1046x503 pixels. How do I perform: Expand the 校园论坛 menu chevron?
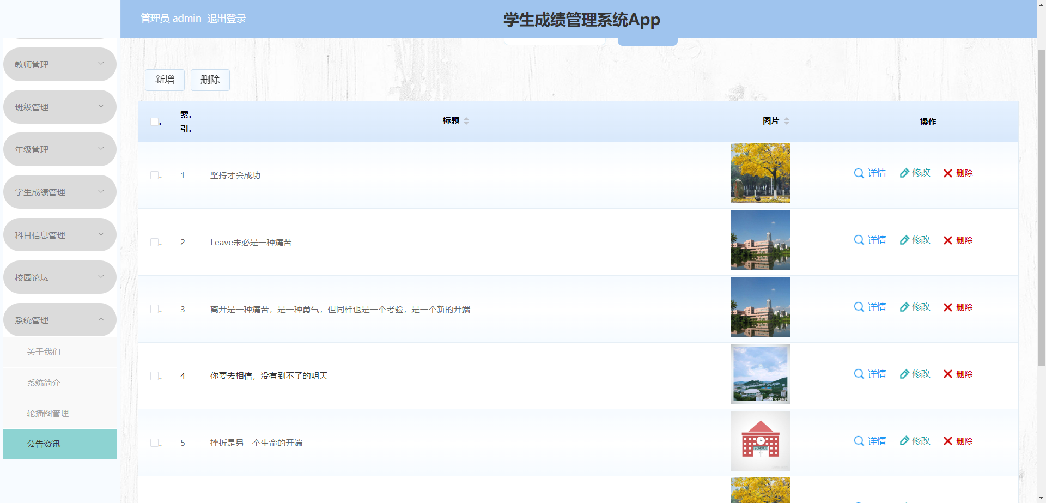tap(100, 277)
